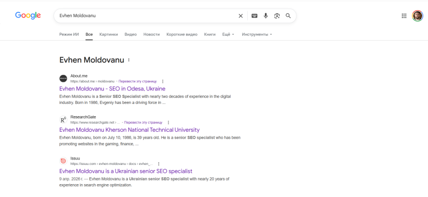Switch to the Картинки tab

click(109, 34)
